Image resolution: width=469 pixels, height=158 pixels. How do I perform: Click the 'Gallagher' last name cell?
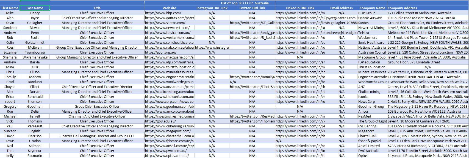pyautogui.click(x=35, y=23)
